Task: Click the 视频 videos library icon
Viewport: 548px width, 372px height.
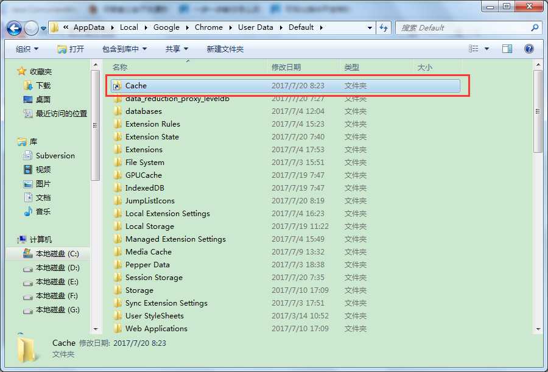Action: [28, 170]
